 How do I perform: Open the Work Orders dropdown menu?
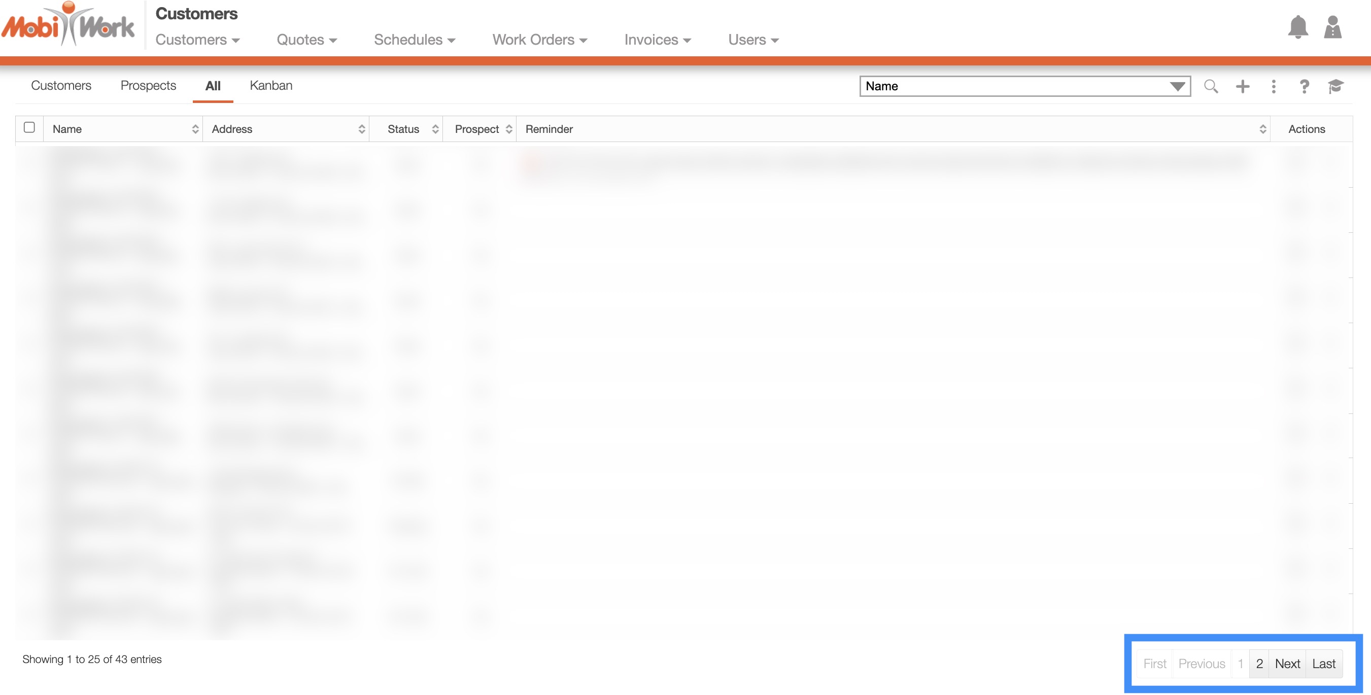pyautogui.click(x=539, y=40)
